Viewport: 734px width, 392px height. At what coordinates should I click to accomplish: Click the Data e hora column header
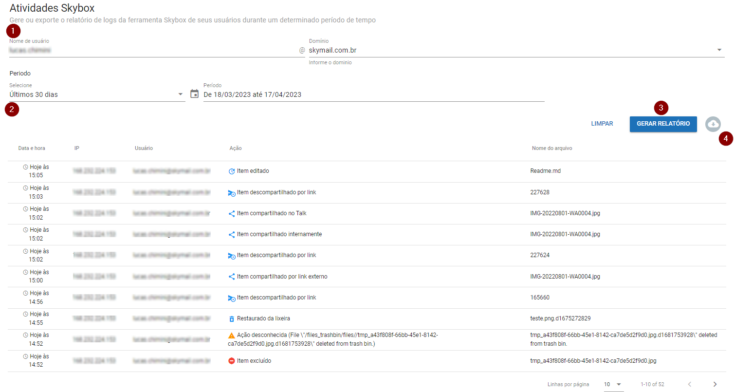click(32, 148)
